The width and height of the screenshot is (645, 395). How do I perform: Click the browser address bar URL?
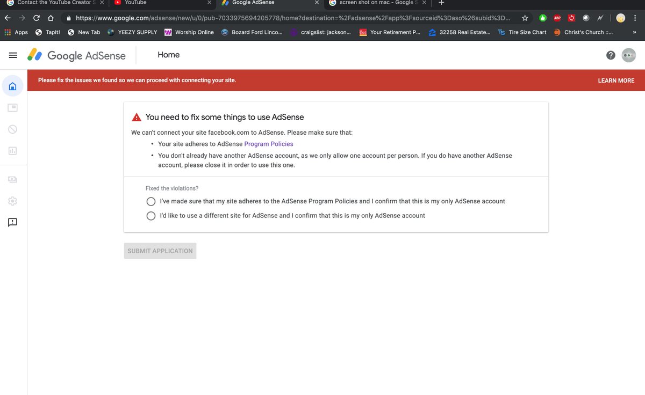293,18
